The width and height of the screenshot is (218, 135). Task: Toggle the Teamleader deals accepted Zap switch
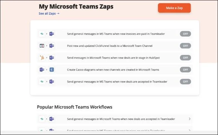click(x=185, y=82)
